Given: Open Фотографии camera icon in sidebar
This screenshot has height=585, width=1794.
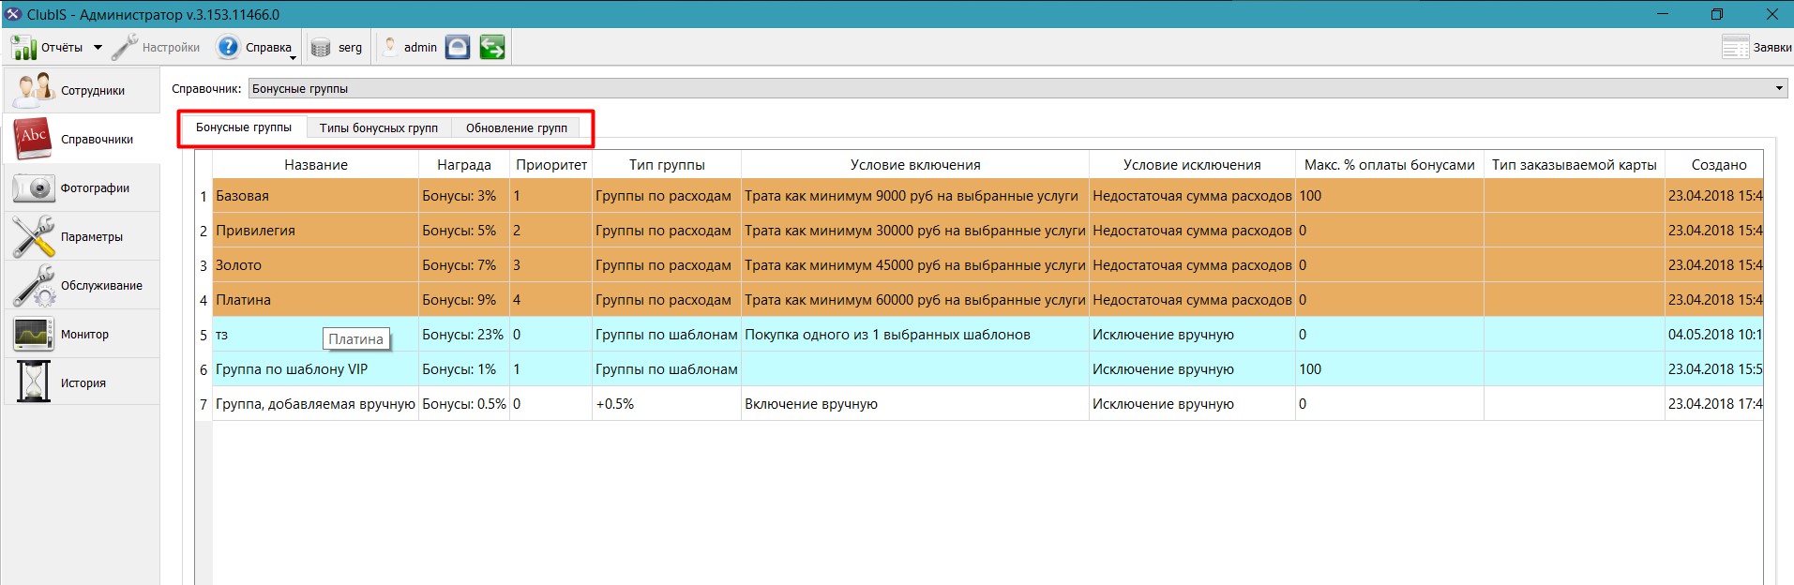Looking at the screenshot, I should [x=34, y=187].
